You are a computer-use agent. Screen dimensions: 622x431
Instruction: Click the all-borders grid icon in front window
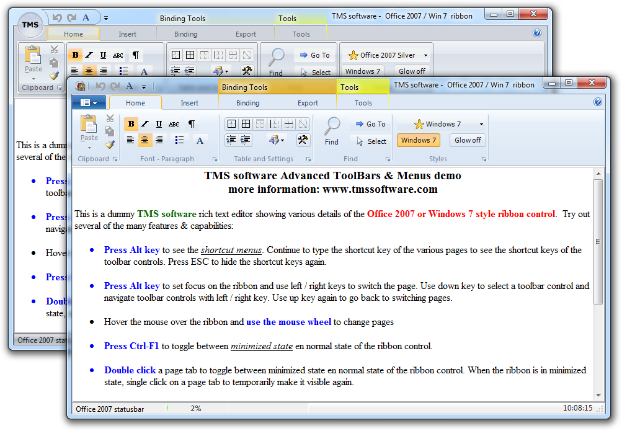[246, 123]
